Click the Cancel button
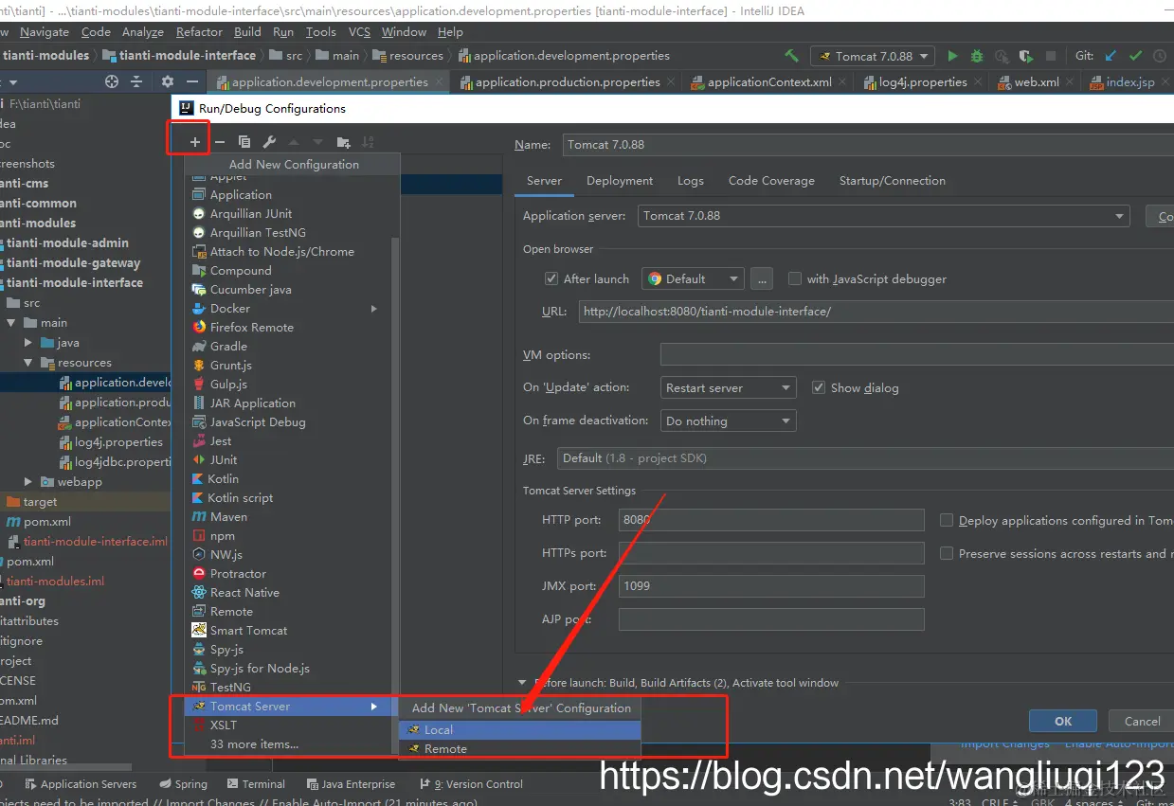This screenshot has width=1174, height=806. 1142,721
